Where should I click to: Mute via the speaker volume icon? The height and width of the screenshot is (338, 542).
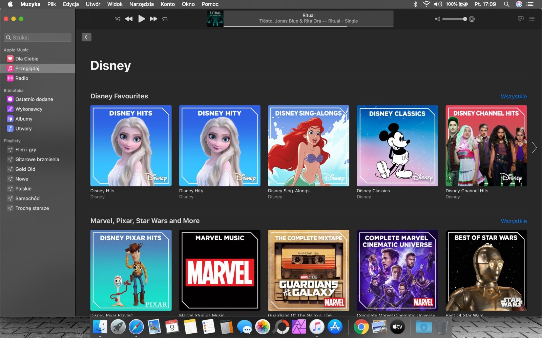pyautogui.click(x=437, y=19)
